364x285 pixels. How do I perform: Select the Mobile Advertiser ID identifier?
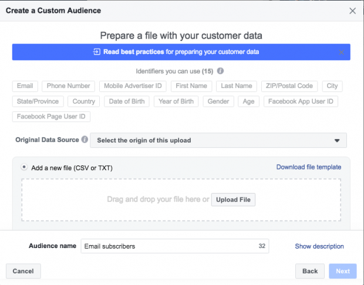pos(133,86)
